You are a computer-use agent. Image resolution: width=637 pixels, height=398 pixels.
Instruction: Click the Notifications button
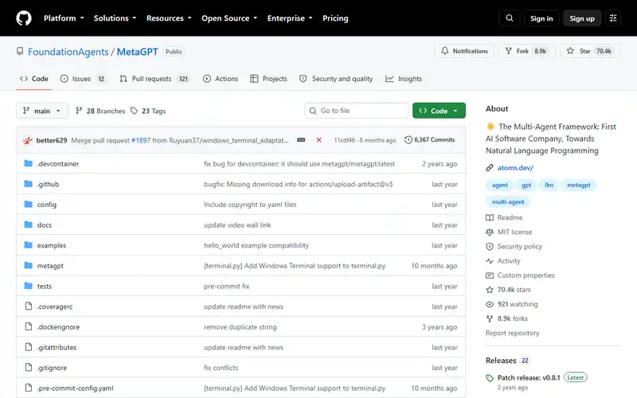click(x=464, y=51)
